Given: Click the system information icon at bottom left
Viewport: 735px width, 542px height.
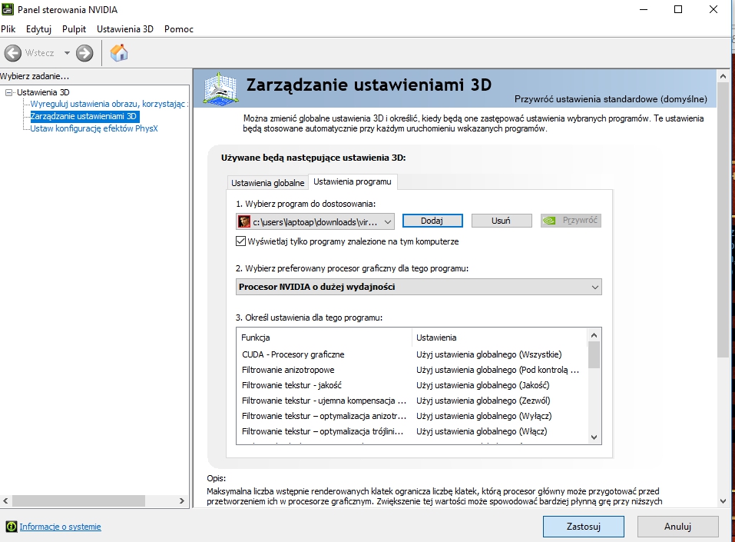Looking at the screenshot, I should pos(12,527).
